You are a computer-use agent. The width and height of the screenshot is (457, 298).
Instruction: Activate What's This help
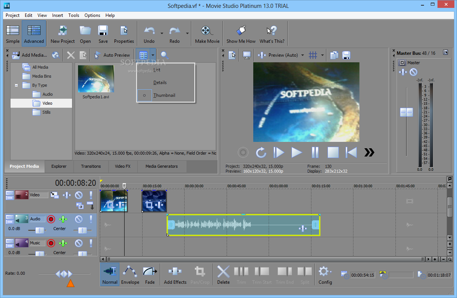coord(272,34)
